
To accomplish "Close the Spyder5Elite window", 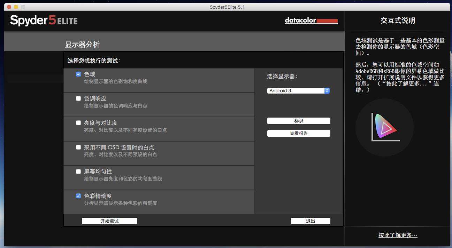I will point(9,7).
